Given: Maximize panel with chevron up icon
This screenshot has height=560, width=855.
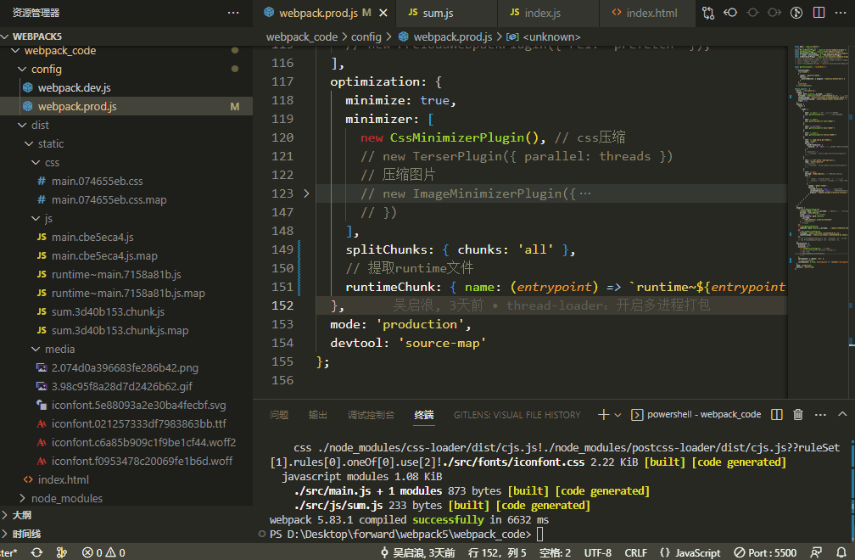Looking at the screenshot, I should tap(842, 414).
